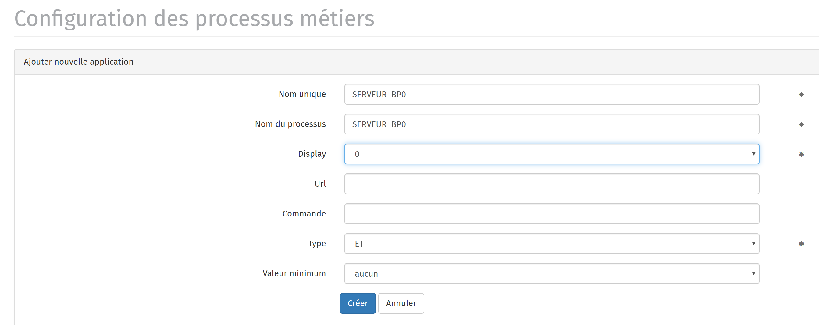Click the Annuler button
The image size is (819, 325).
401,303
